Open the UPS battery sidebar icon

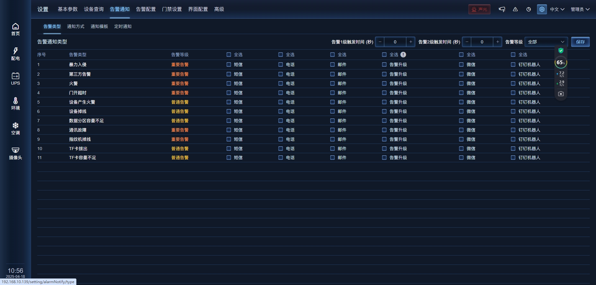[x=15, y=79]
